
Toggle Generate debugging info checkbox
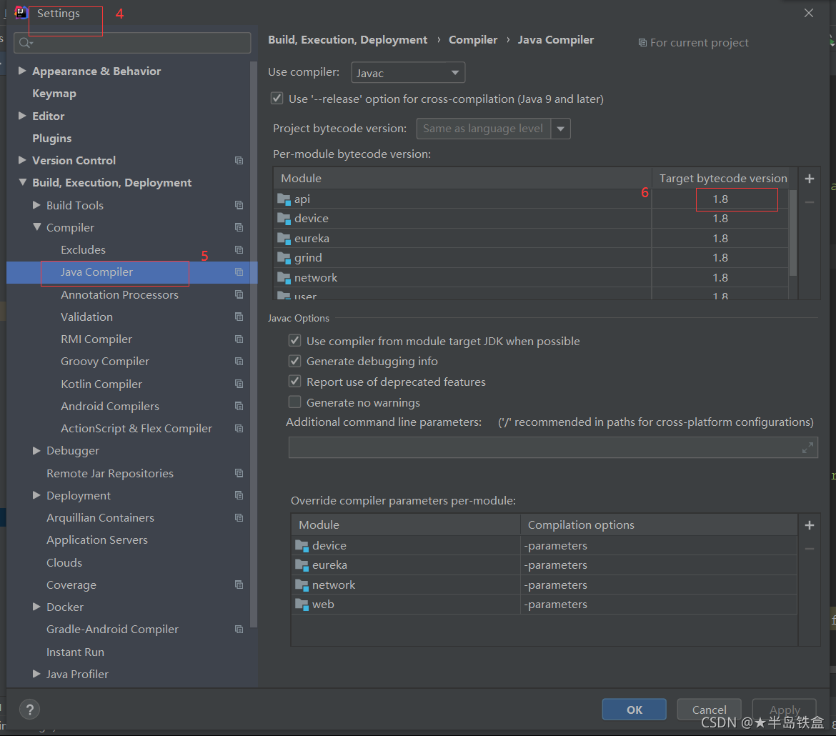tap(294, 361)
